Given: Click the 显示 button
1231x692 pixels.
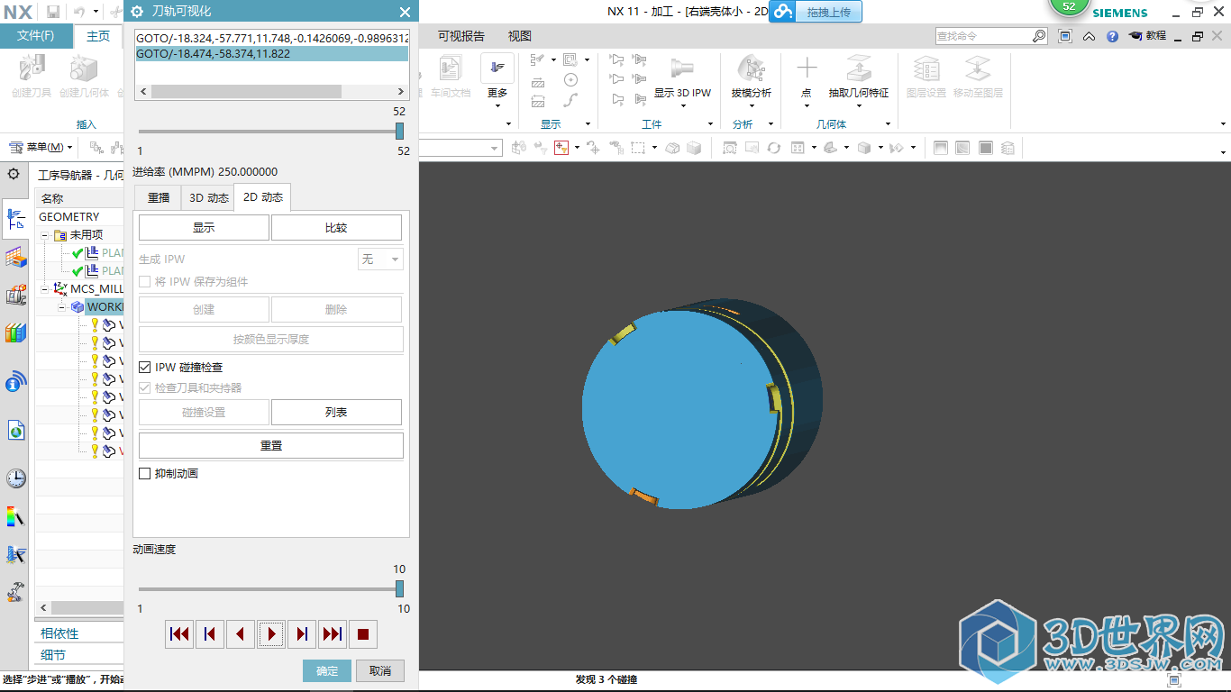Looking at the screenshot, I should [204, 228].
